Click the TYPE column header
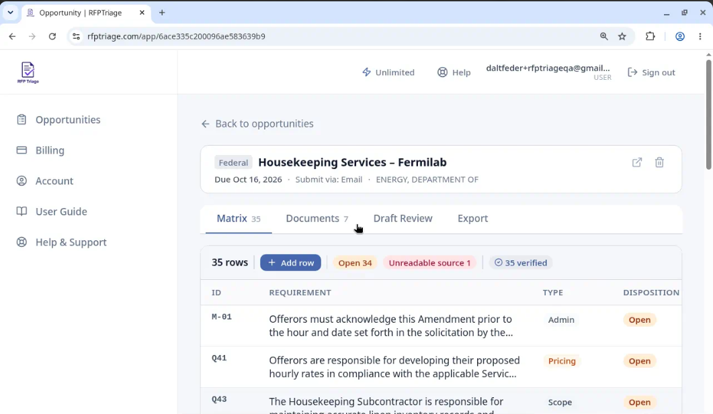This screenshot has height=414, width=713. [x=552, y=293]
